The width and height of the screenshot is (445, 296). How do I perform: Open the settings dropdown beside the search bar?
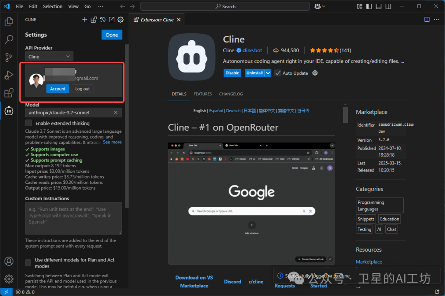coord(319,6)
